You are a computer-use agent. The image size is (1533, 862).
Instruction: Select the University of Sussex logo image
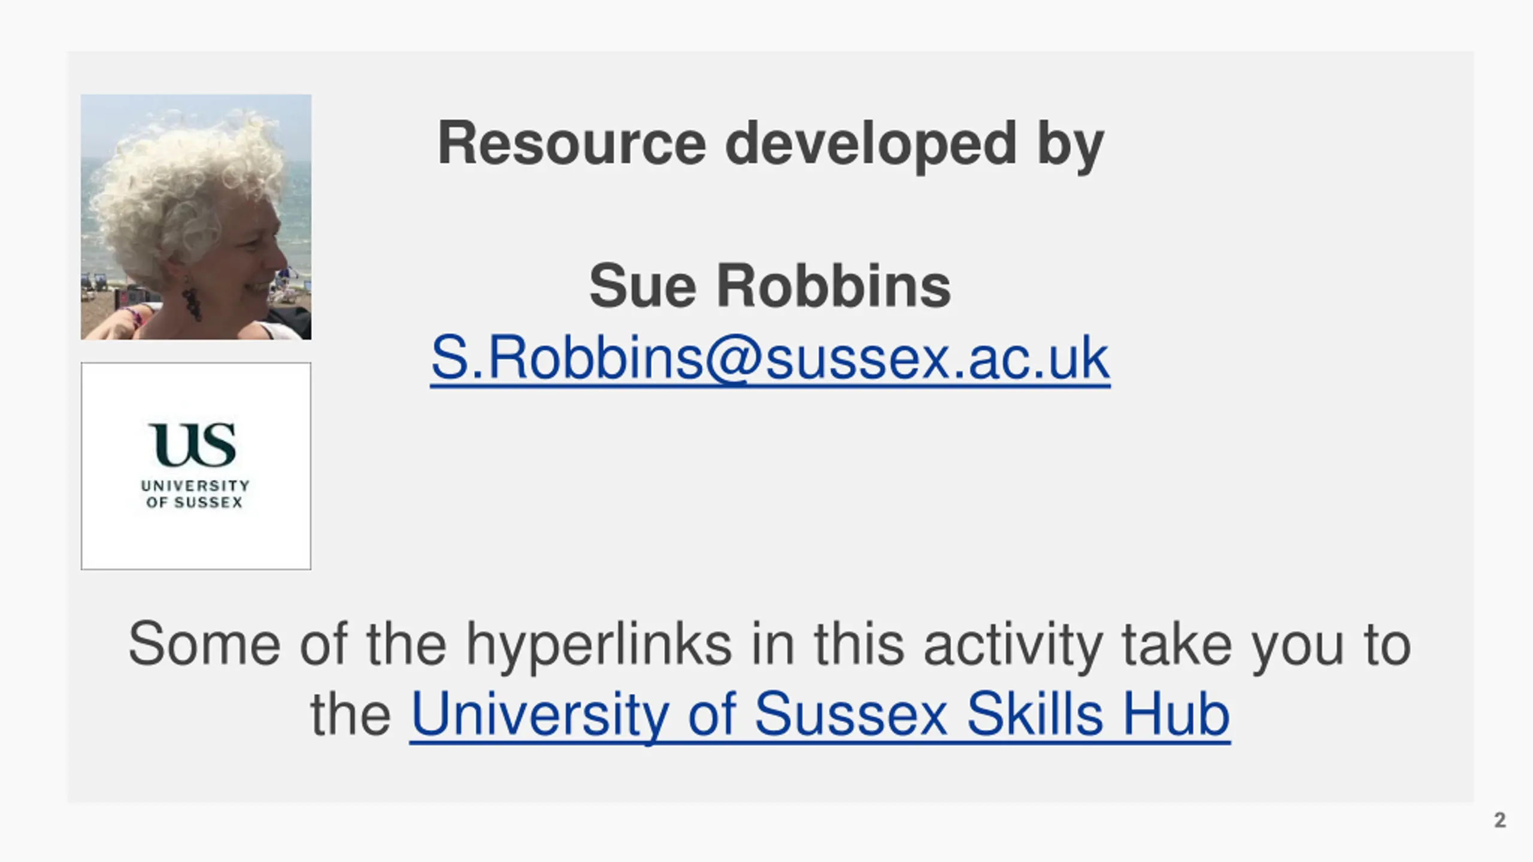click(x=196, y=466)
